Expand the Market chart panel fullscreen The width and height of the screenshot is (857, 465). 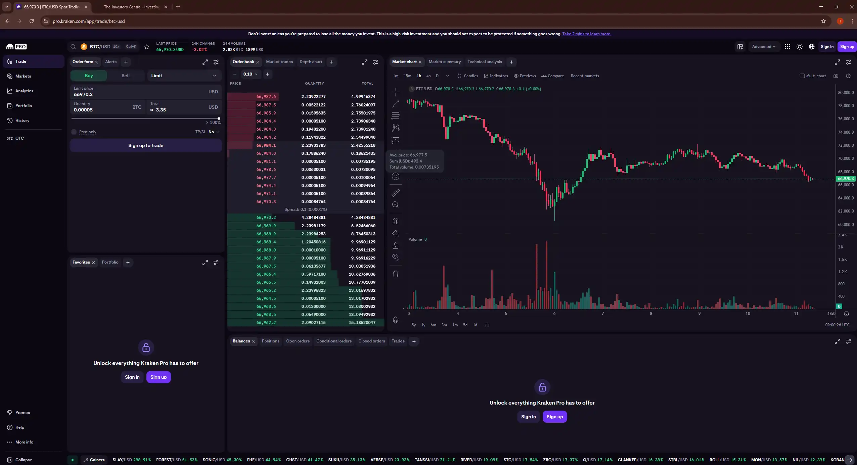[x=838, y=62]
